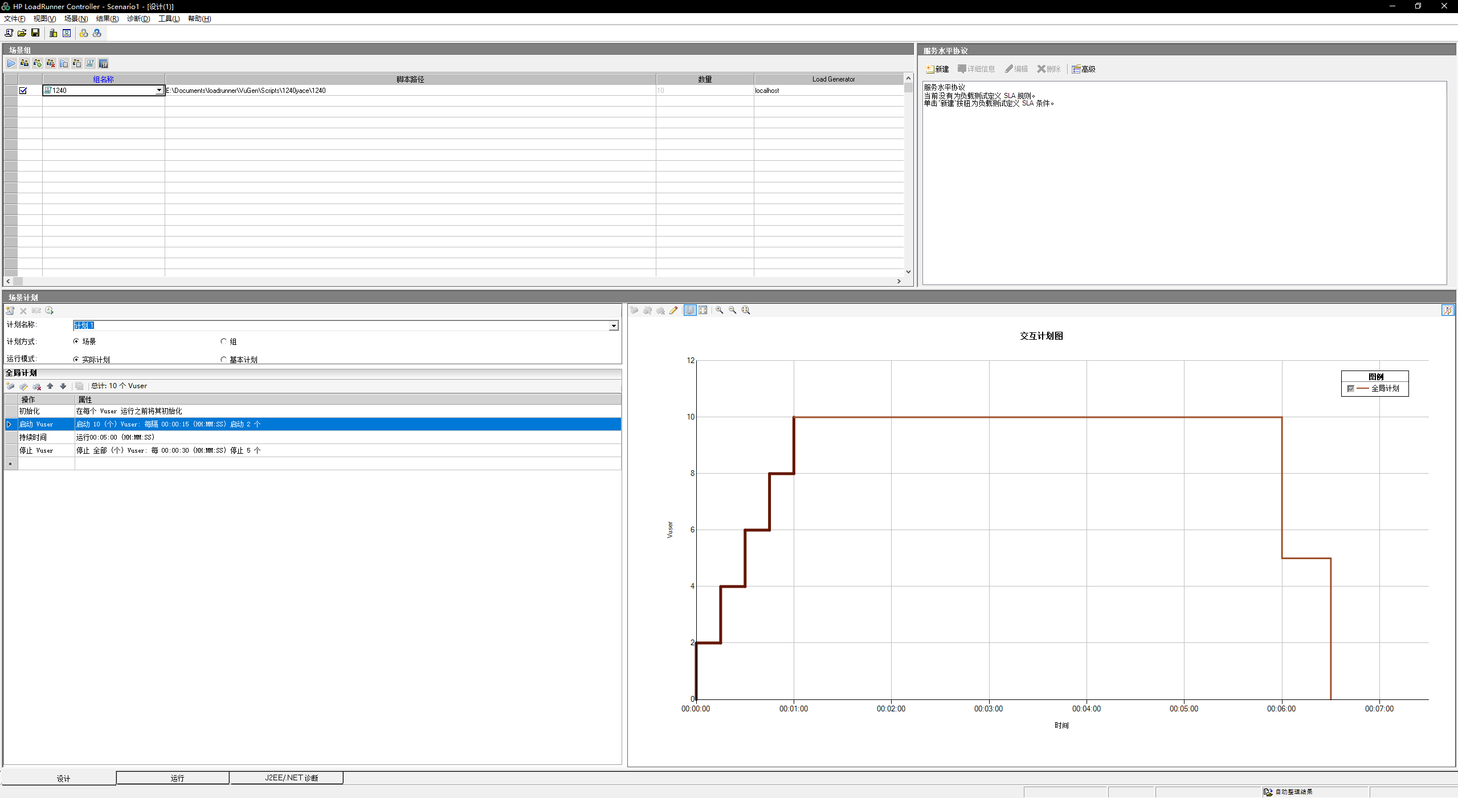
Task: Click the 组名称 column header
Action: [x=104, y=79]
